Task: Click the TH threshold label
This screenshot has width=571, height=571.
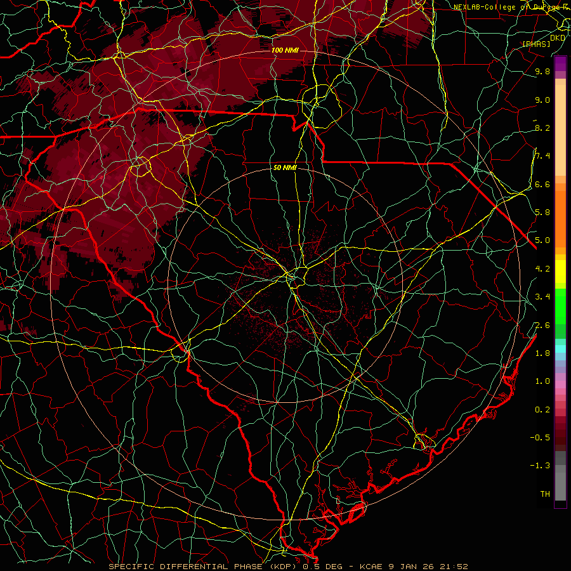Action: coord(545,494)
